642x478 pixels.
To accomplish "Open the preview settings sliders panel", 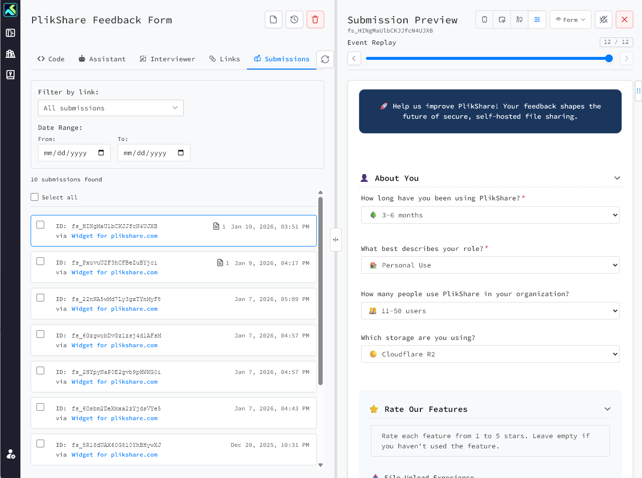I will pyautogui.click(x=537, y=19).
